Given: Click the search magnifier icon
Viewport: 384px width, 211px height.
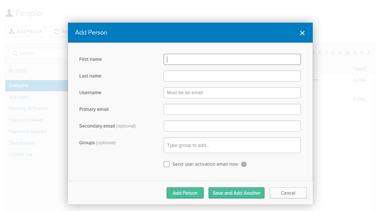Looking at the screenshot, I should [15, 53].
